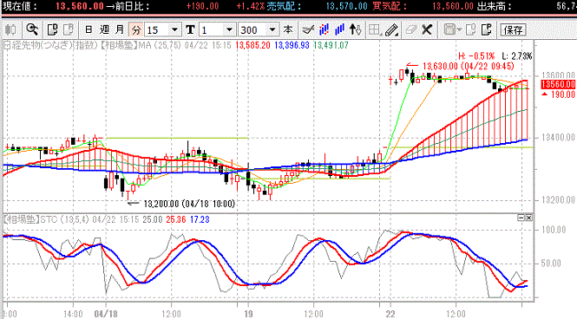Screen dimensions: 577x319
Task: Click the X delete-all drawings icon
Action: [x=427, y=29]
